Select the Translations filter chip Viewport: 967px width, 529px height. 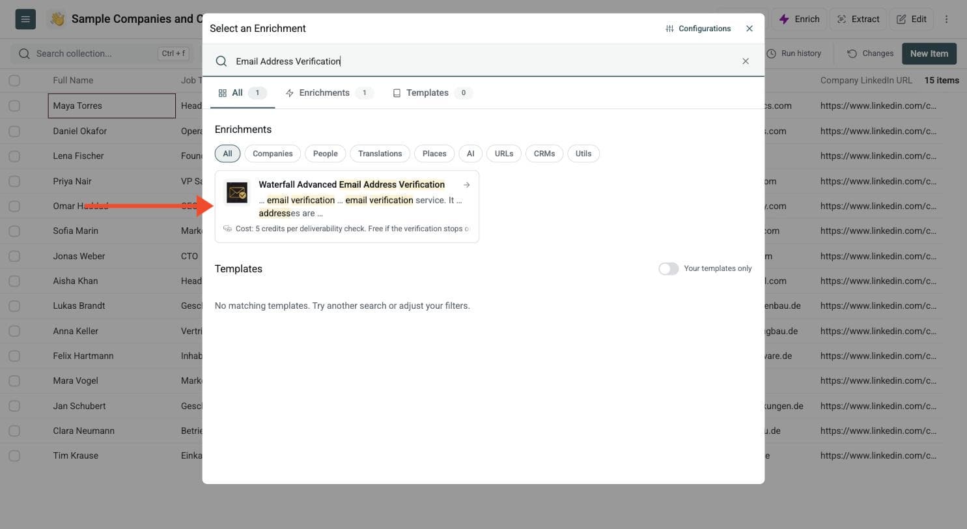(x=380, y=154)
